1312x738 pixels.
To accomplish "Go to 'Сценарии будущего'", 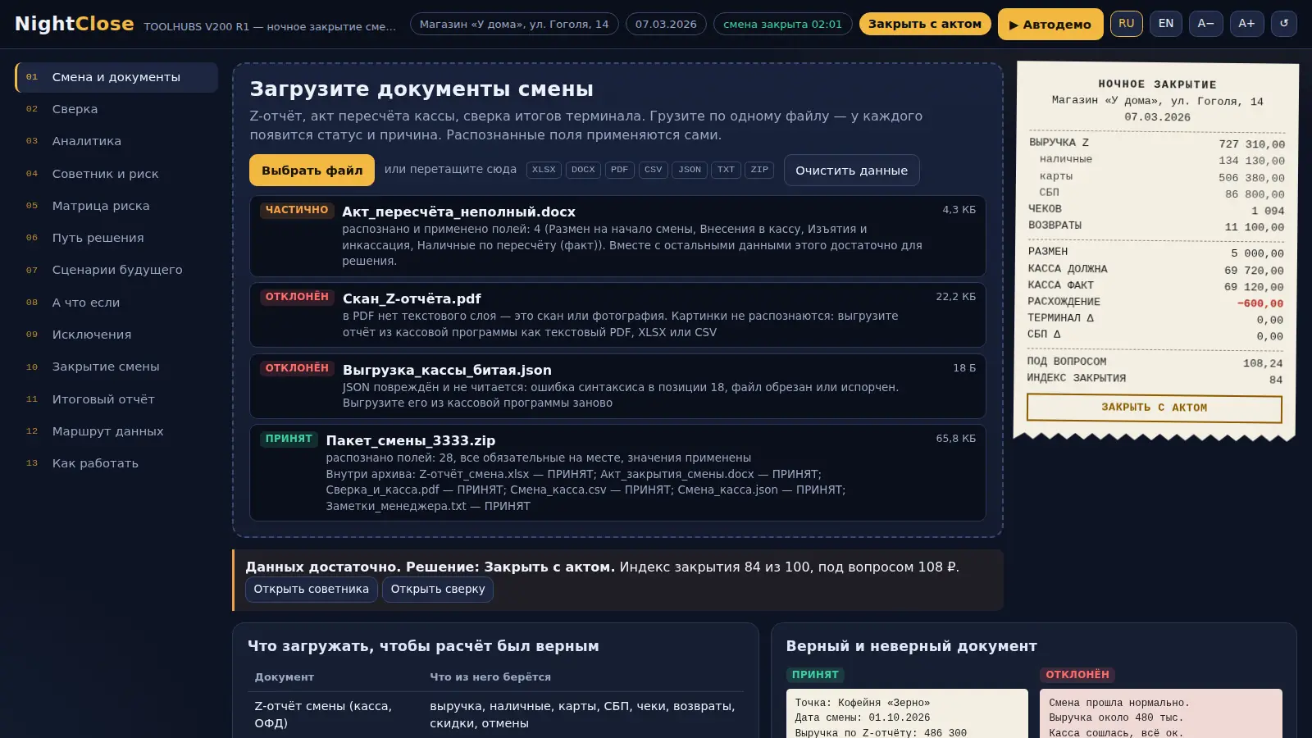I will pos(116,270).
